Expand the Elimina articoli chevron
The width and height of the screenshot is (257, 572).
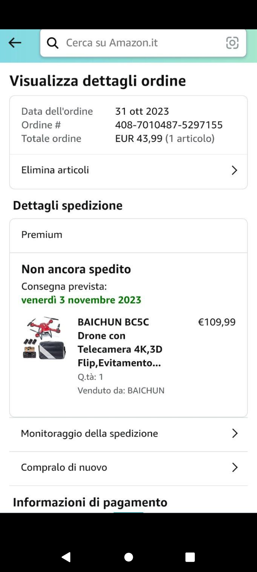[x=234, y=170]
